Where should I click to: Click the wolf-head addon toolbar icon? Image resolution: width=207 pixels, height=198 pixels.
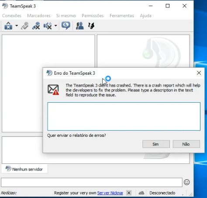point(91,26)
